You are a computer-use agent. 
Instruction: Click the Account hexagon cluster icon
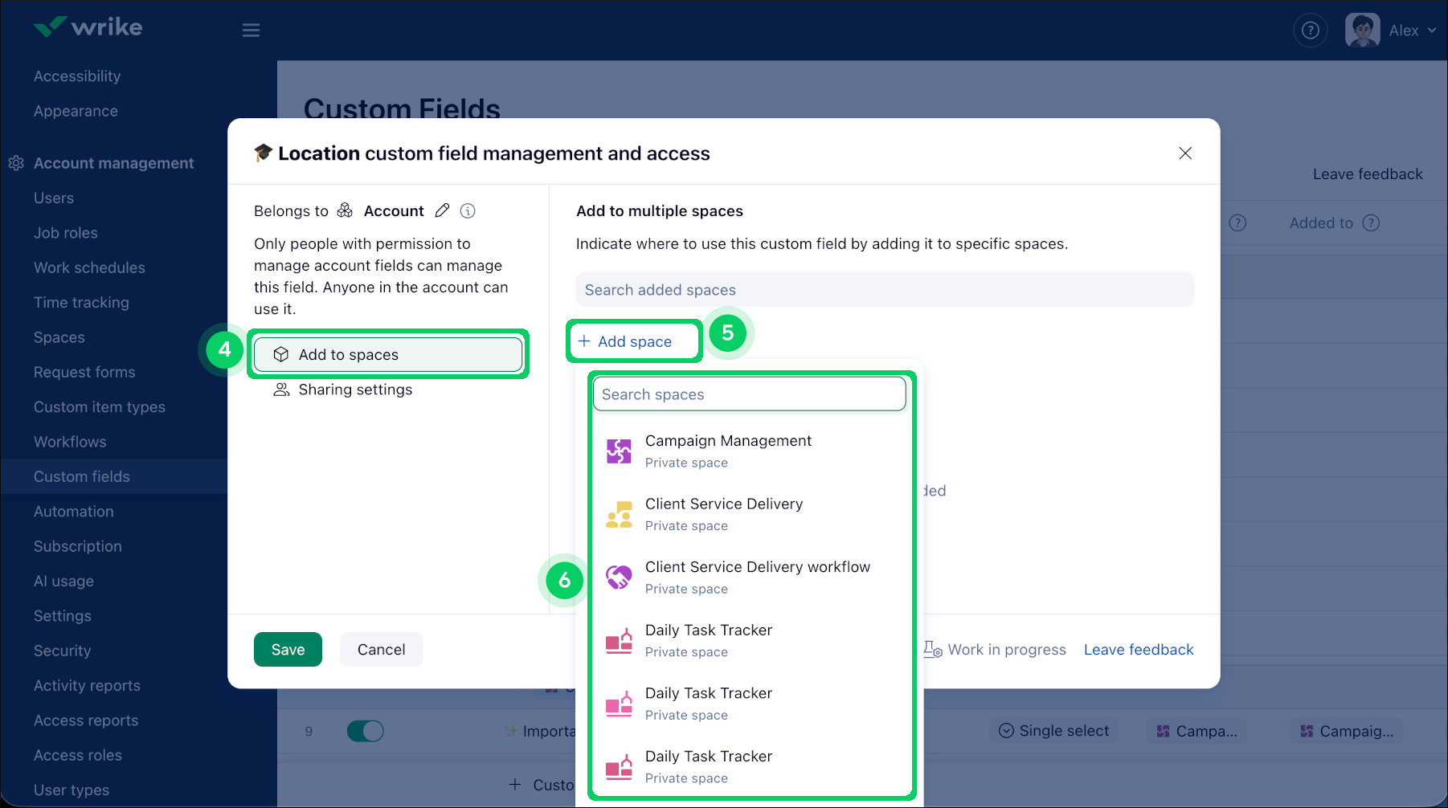[x=345, y=210]
